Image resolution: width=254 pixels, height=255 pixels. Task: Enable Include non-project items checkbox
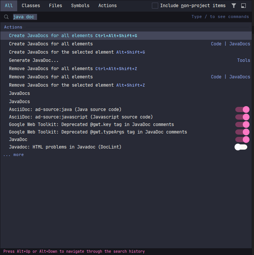pos(155,6)
